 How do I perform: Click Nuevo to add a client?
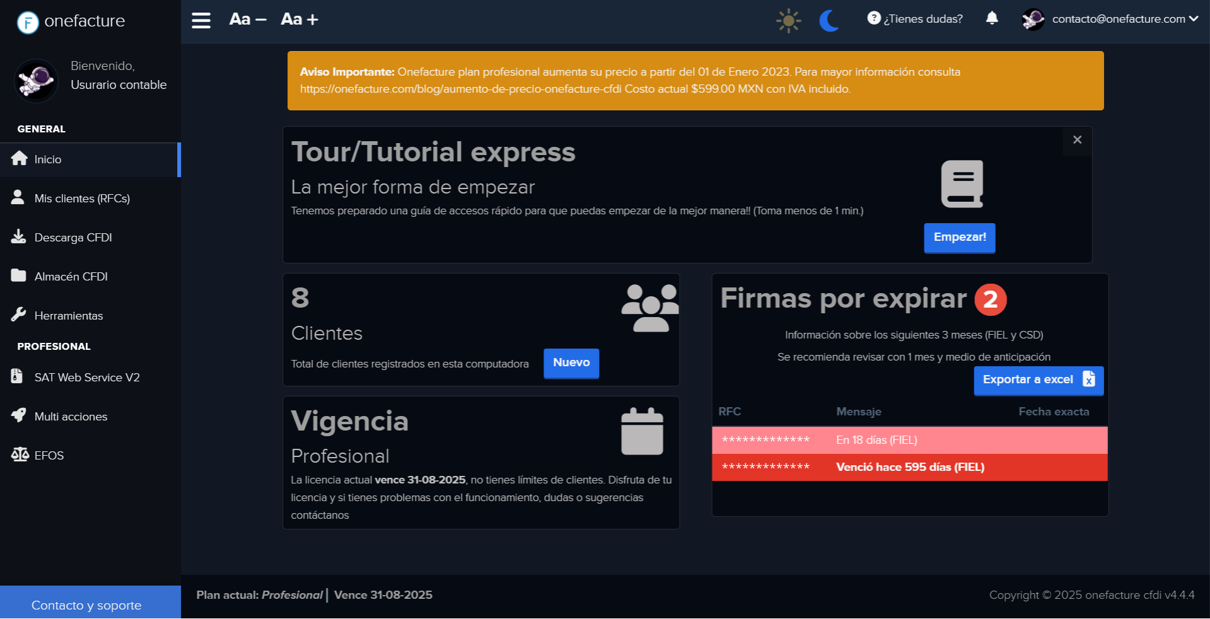coord(571,363)
